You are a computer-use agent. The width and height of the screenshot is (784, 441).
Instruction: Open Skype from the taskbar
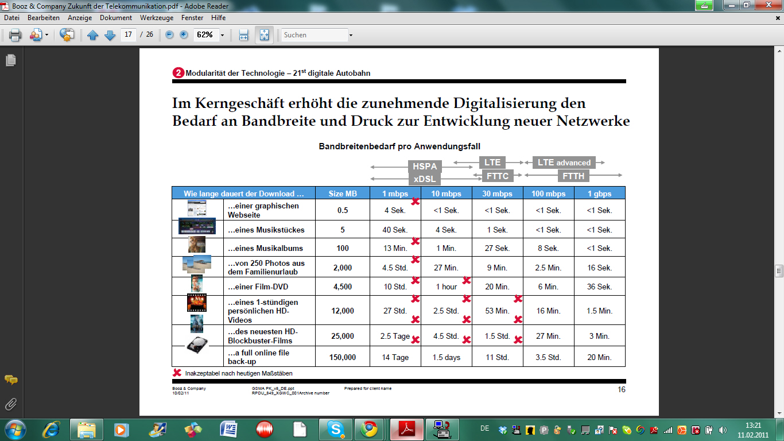(x=335, y=429)
